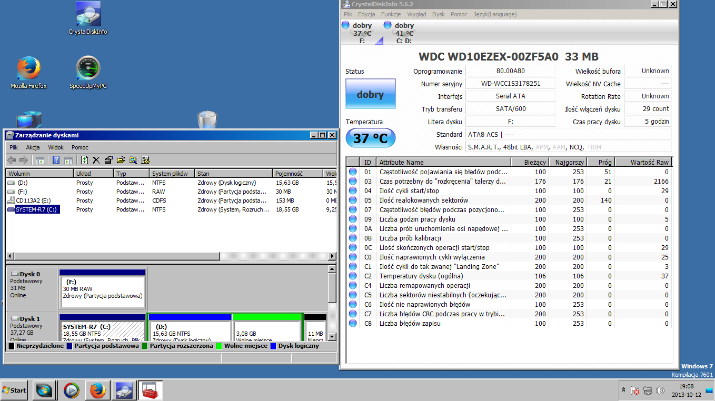
Task: Show hidden tray icons arrow
Action: click(623, 390)
